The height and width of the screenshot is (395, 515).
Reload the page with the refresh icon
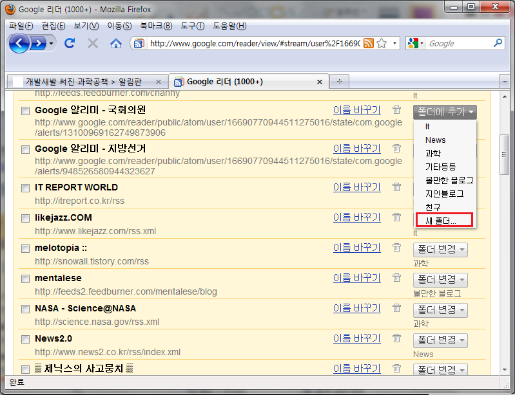70,43
